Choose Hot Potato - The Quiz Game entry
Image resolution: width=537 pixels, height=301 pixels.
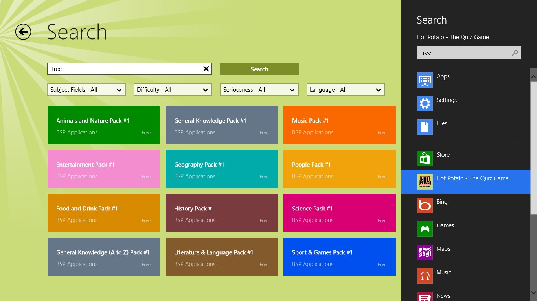coord(466,182)
